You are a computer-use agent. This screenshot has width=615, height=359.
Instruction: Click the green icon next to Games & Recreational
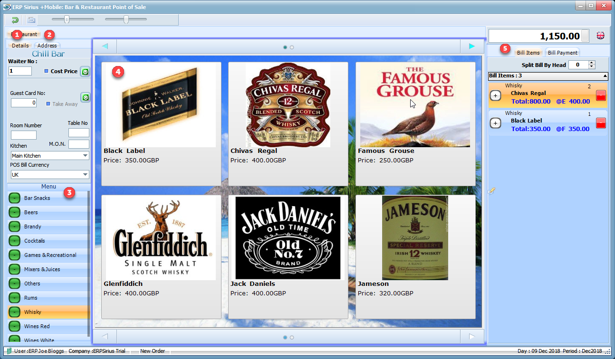(x=15, y=255)
